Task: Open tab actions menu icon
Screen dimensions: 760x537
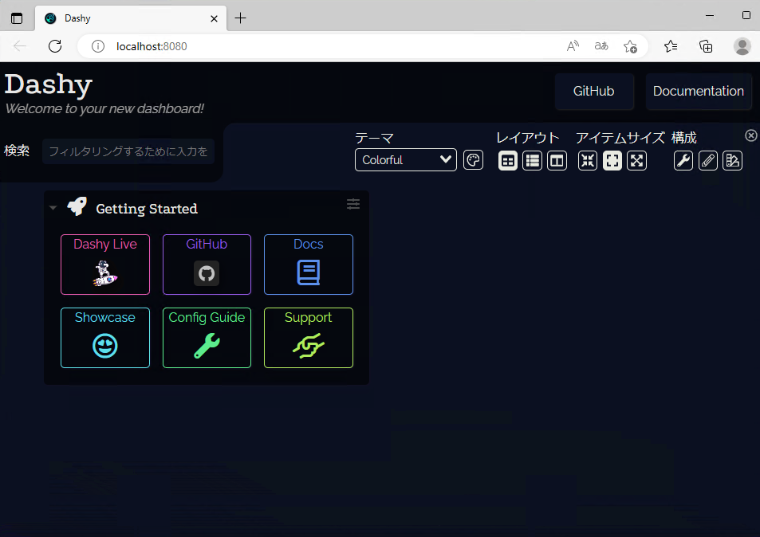Action: pyautogui.click(x=17, y=18)
